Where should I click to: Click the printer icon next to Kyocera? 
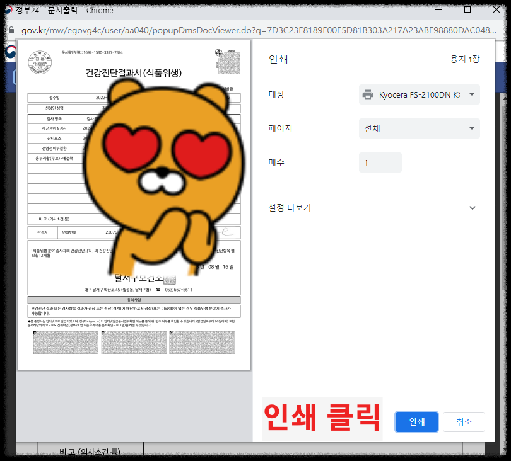368,94
